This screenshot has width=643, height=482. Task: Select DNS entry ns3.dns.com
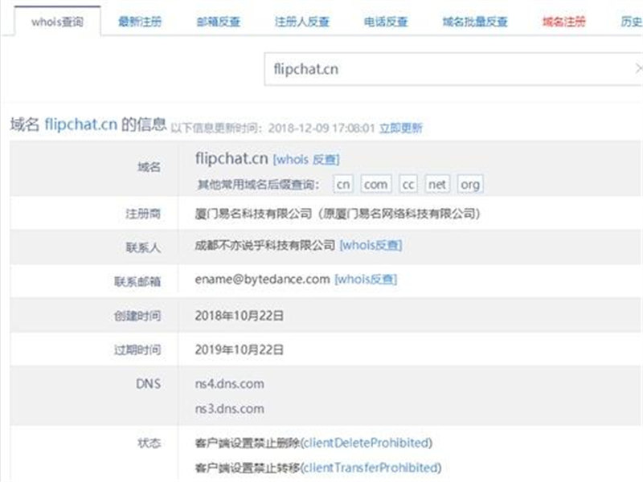[x=230, y=409]
